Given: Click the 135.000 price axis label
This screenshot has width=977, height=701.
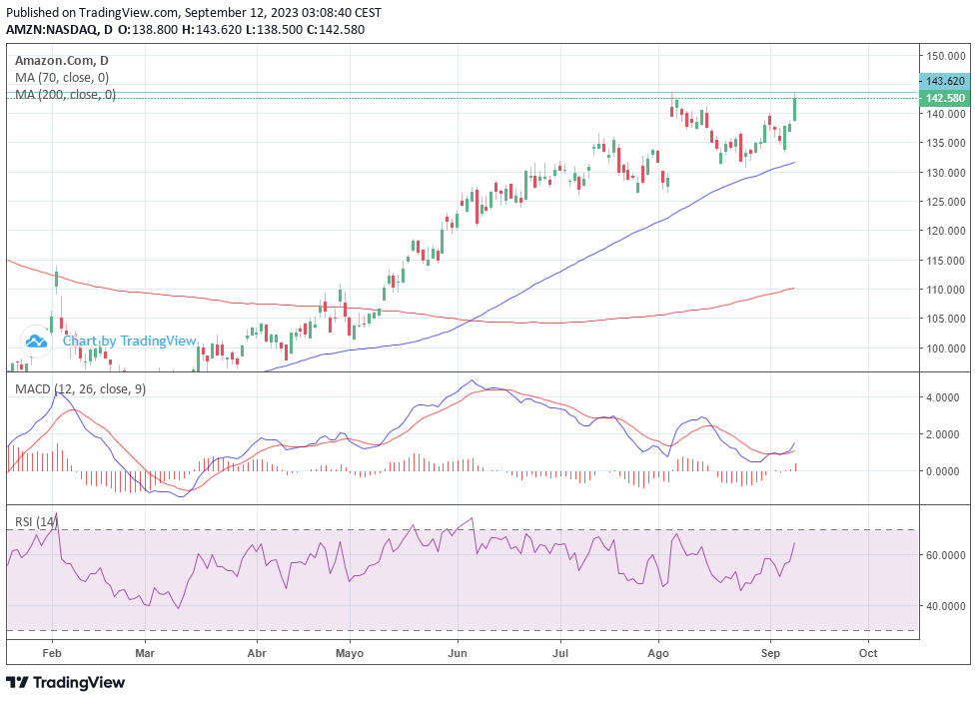Looking at the screenshot, I should click(946, 143).
